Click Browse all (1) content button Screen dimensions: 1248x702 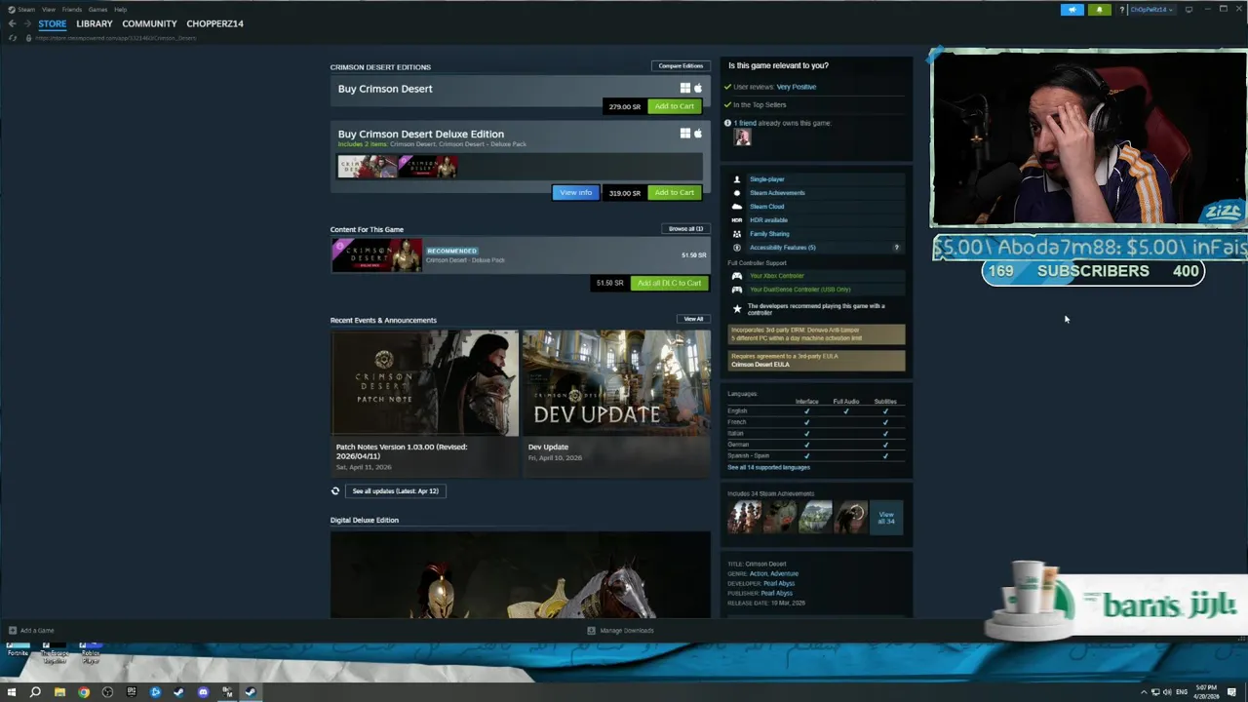tap(685, 229)
